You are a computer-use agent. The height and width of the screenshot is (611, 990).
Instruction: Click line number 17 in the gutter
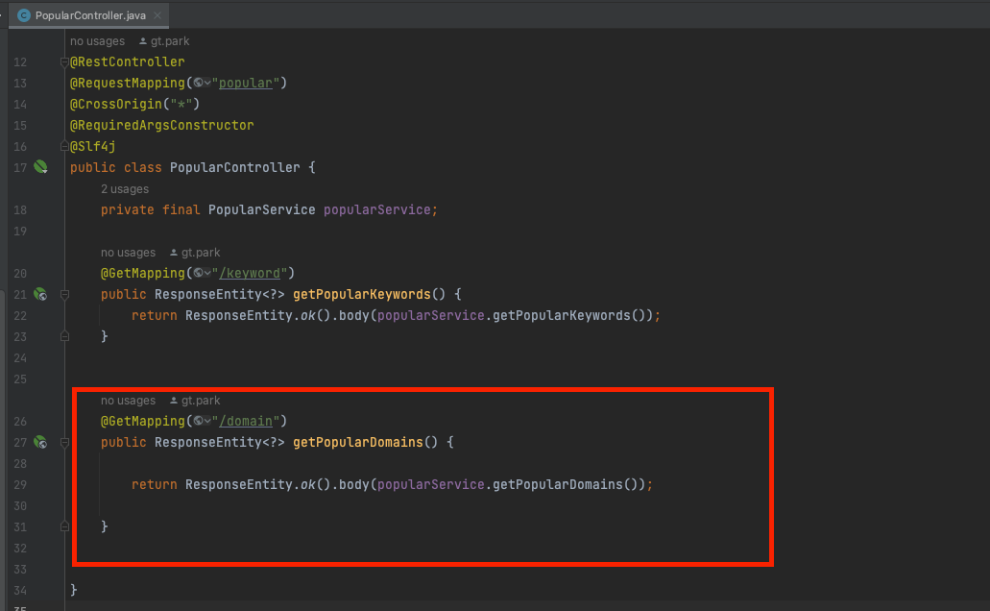click(20, 167)
